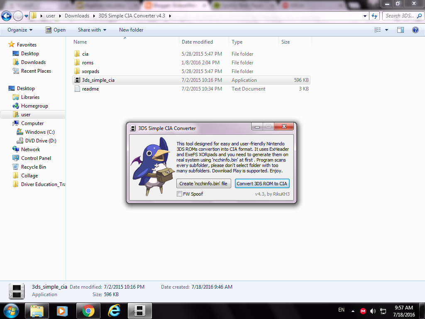This screenshot has height=319, width=425.
Task: Click the Downloads breadcrumb in address bar
Action: [x=77, y=16]
